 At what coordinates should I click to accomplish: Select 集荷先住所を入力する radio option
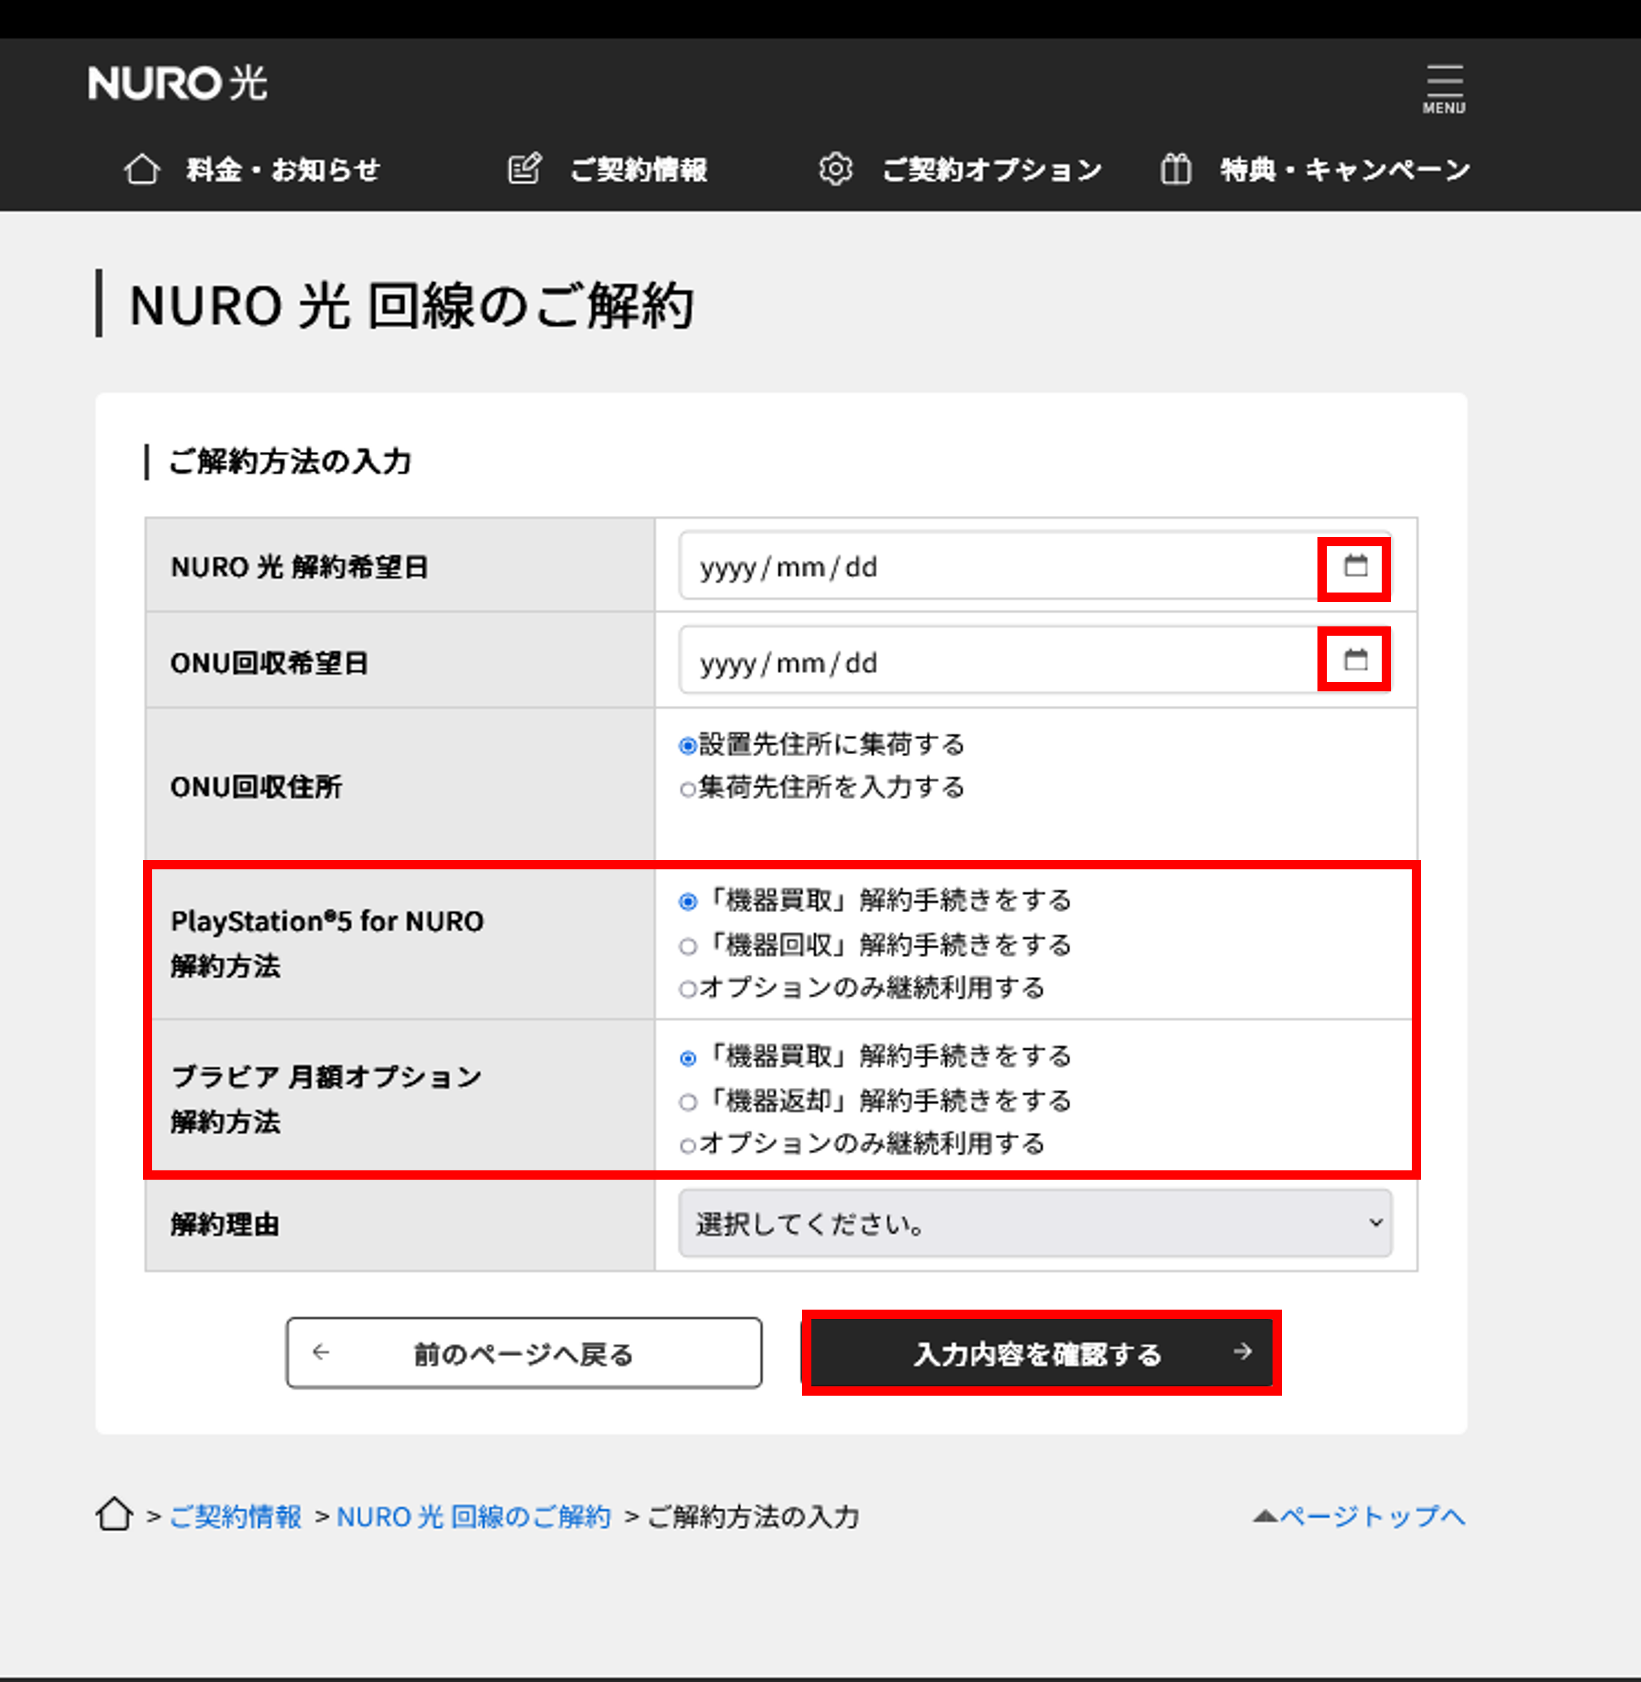(x=688, y=789)
